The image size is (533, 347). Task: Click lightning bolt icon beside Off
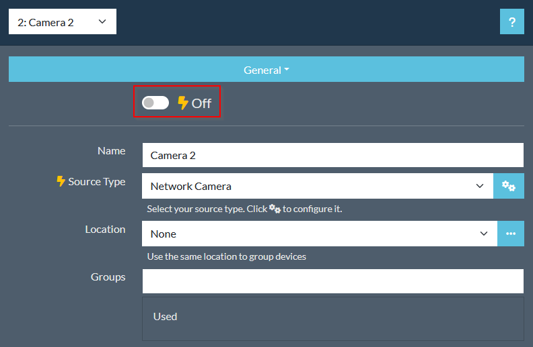[x=183, y=103]
